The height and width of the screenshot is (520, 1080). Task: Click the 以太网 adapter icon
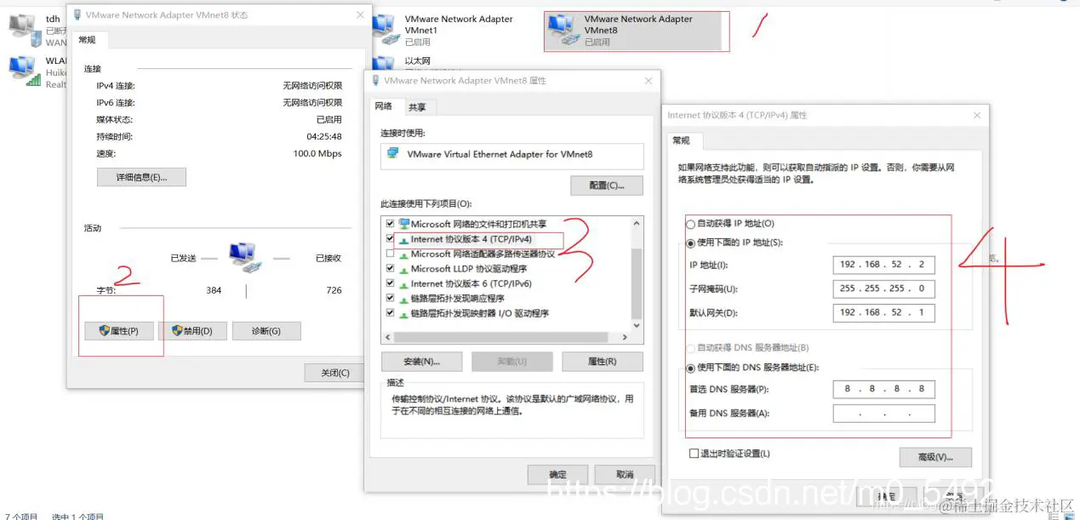click(x=386, y=62)
